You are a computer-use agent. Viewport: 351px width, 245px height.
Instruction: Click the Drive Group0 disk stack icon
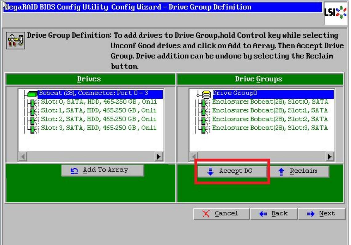pos(206,94)
